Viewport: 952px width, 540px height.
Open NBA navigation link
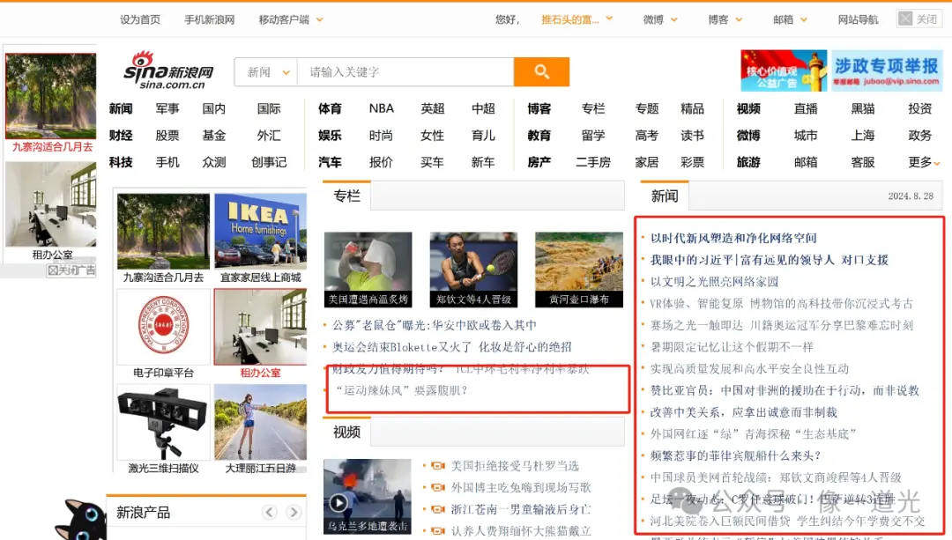click(x=382, y=108)
